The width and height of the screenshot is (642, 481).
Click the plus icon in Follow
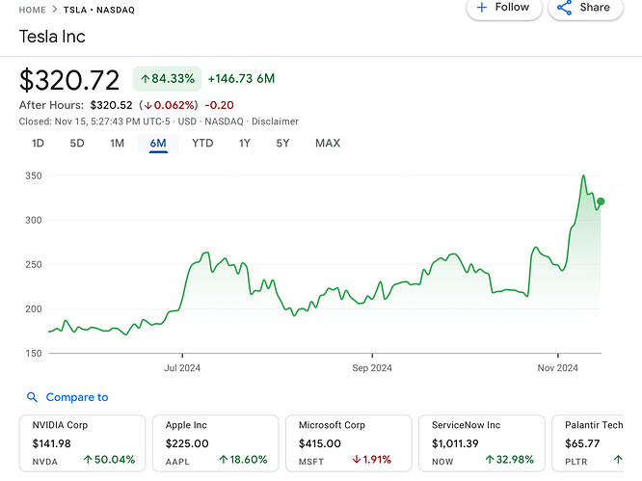point(482,8)
